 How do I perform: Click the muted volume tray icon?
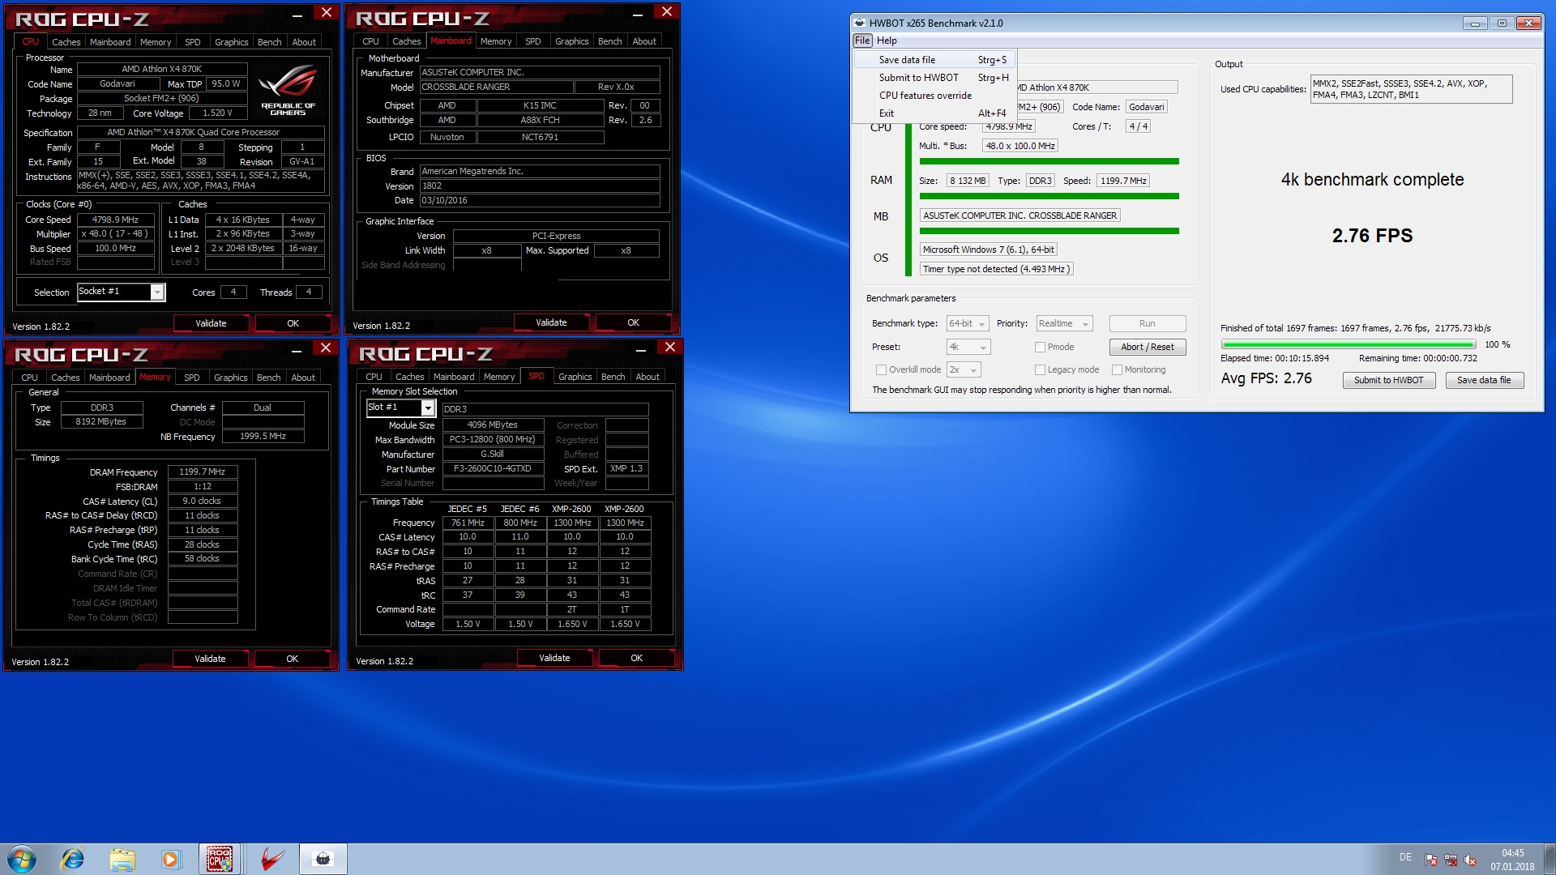(1470, 860)
